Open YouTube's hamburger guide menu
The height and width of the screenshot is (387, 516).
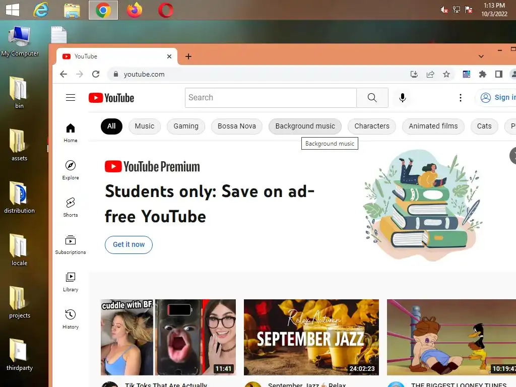(71, 97)
